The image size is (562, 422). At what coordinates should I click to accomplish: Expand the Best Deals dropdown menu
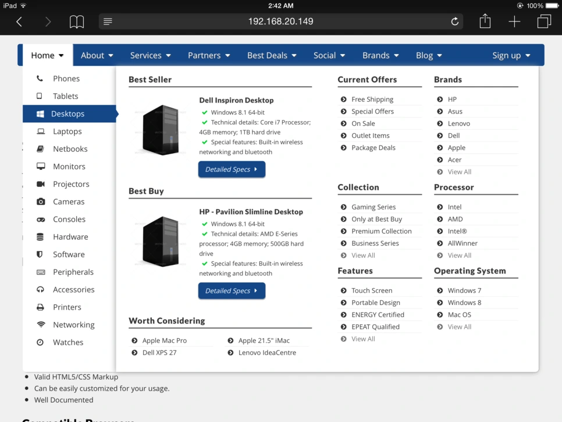272,55
